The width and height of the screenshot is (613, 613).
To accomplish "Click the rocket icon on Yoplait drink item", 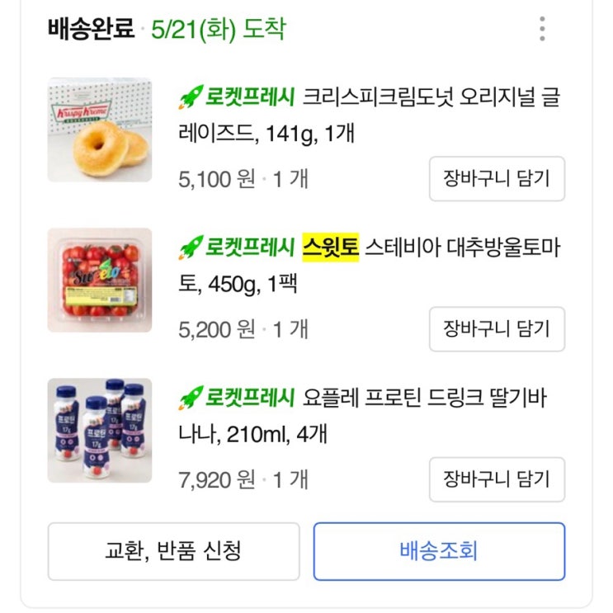I will [191, 398].
